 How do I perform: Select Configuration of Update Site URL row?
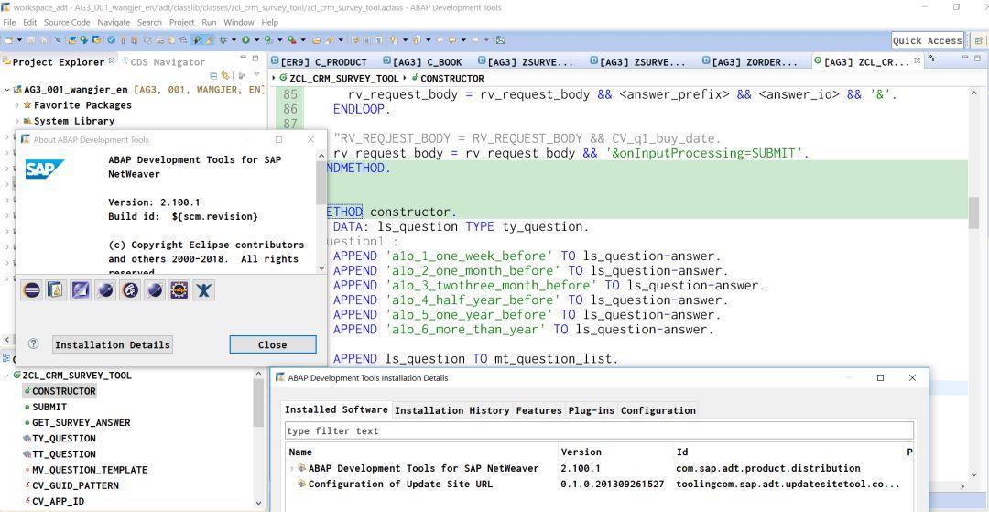(x=400, y=484)
